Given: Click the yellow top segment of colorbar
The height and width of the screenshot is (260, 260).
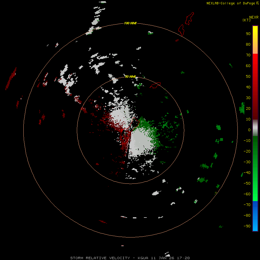Looking at the screenshot, I should point(255,40).
